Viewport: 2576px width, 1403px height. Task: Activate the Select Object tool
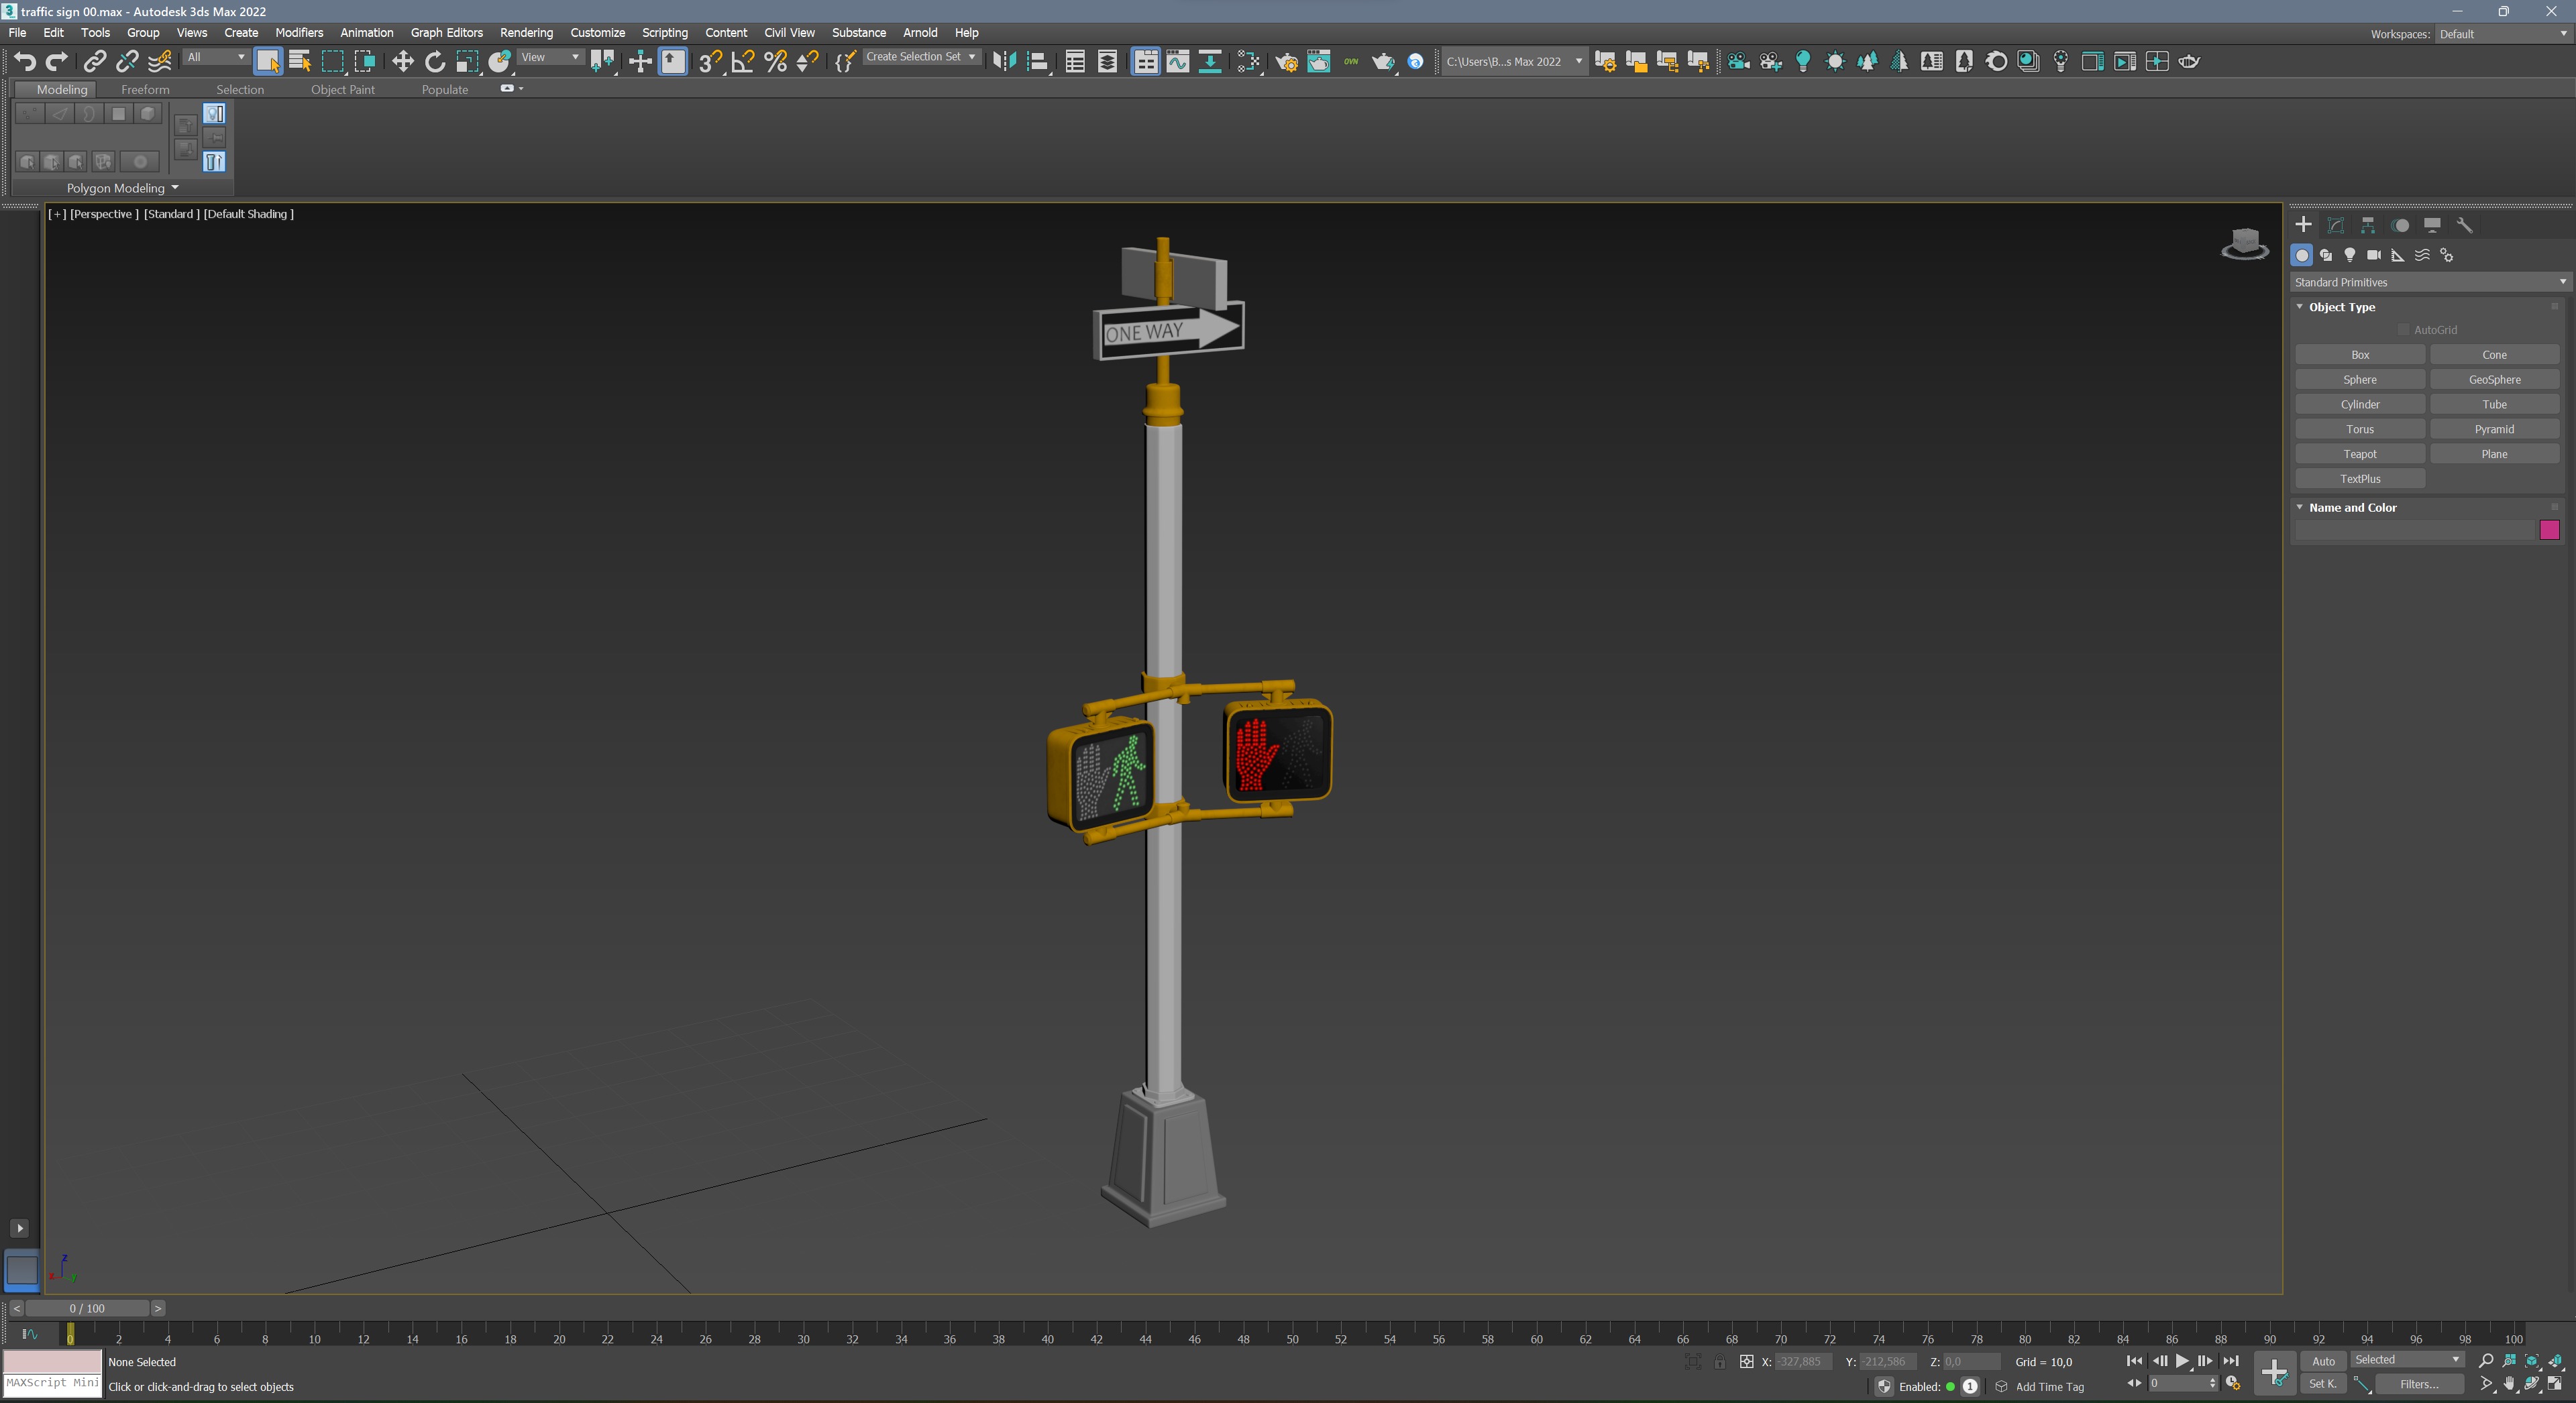click(268, 62)
